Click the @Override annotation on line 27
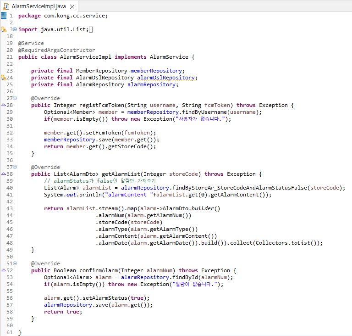The width and height of the screenshot is (352, 336). coord(45,98)
